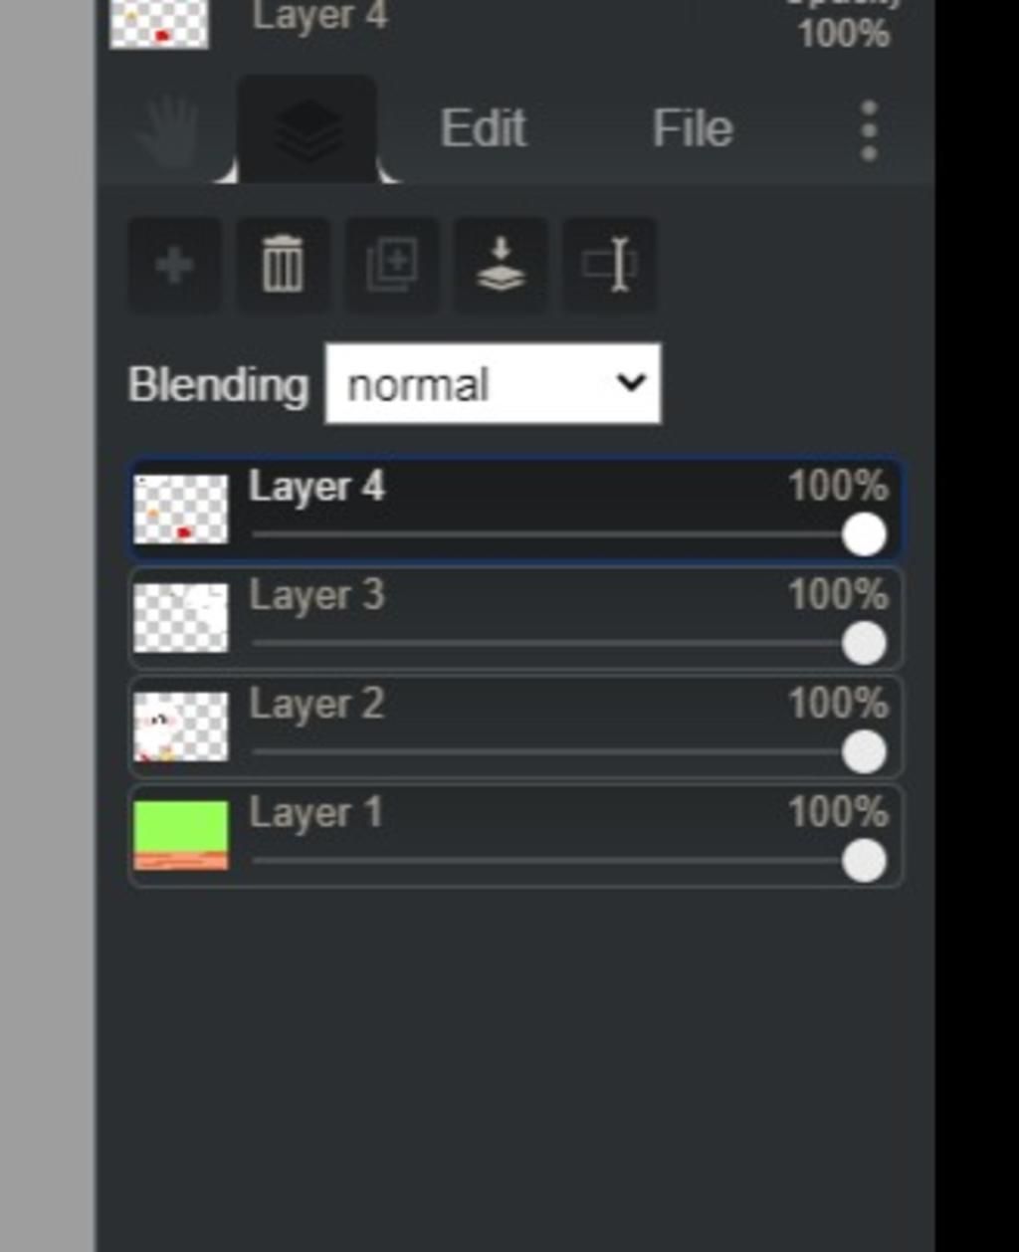Open the layers tab with stack icon
The image size is (1019, 1252).
pos(307,130)
